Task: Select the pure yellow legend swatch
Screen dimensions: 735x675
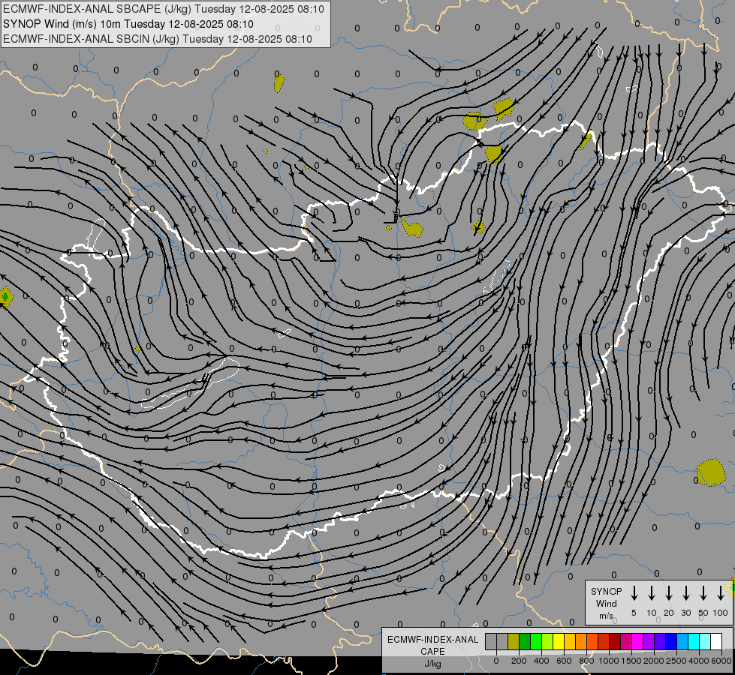Action: [x=559, y=641]
